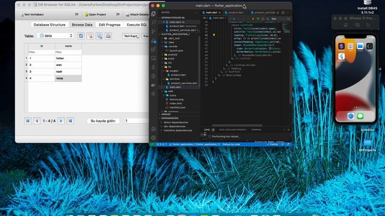Open Run and Debug in activity bar

(153, 40)
